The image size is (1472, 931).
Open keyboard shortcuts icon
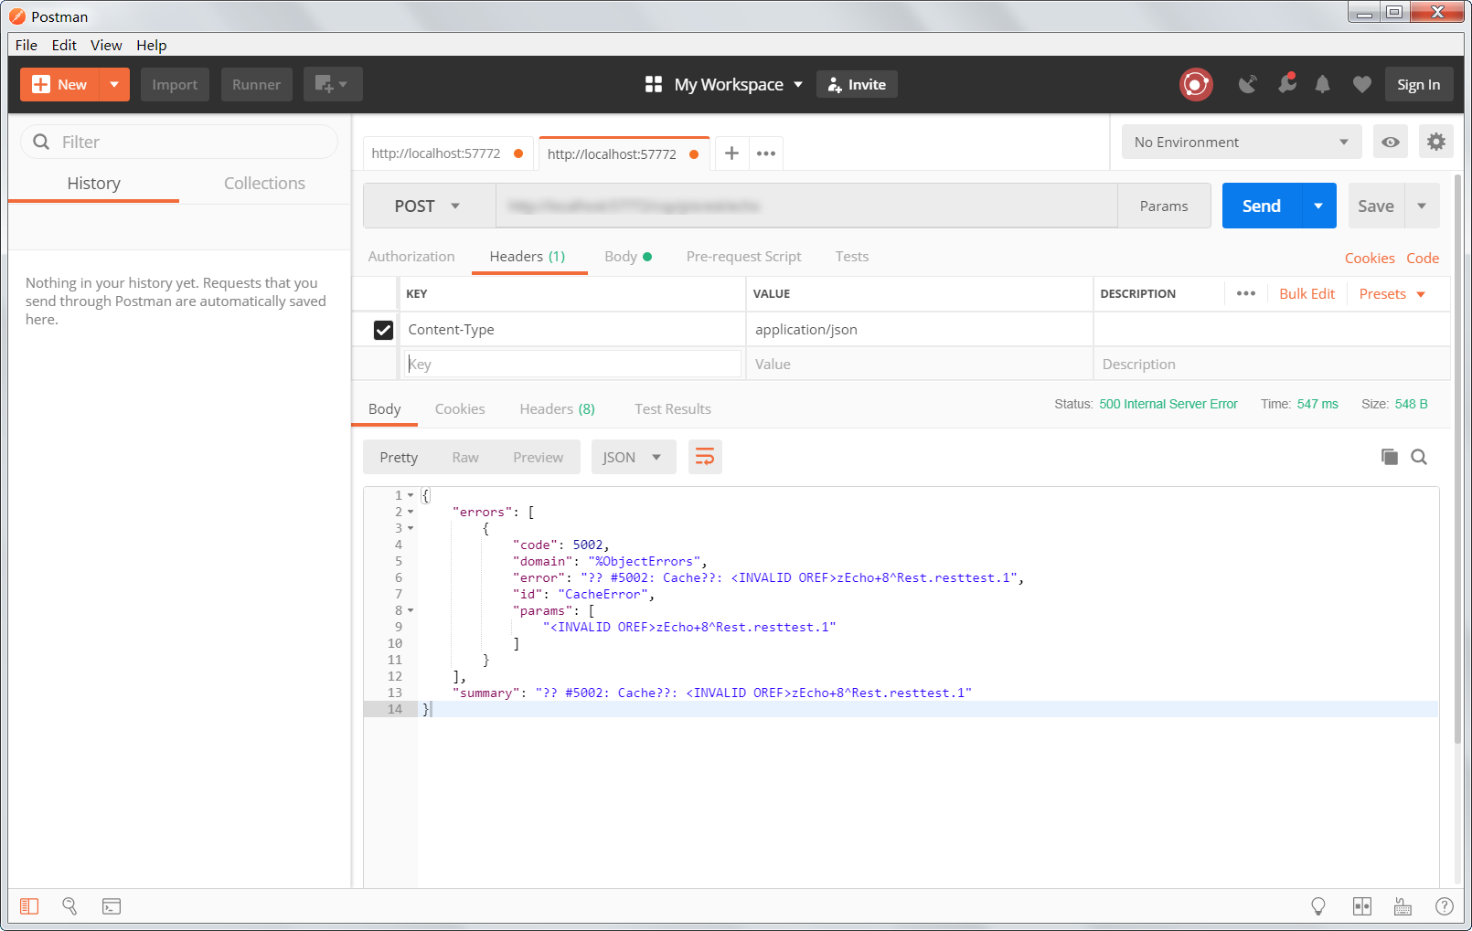[1403, 906]
